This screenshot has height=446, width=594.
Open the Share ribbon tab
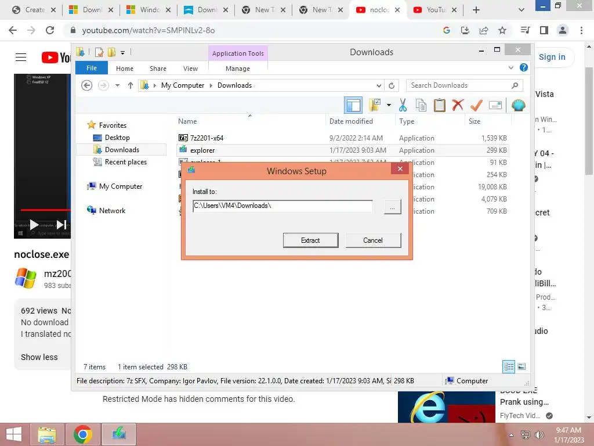158,69
